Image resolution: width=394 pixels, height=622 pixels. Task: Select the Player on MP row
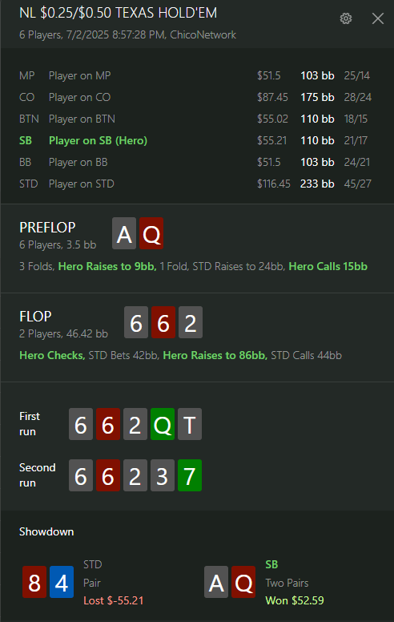coord(197,75)
